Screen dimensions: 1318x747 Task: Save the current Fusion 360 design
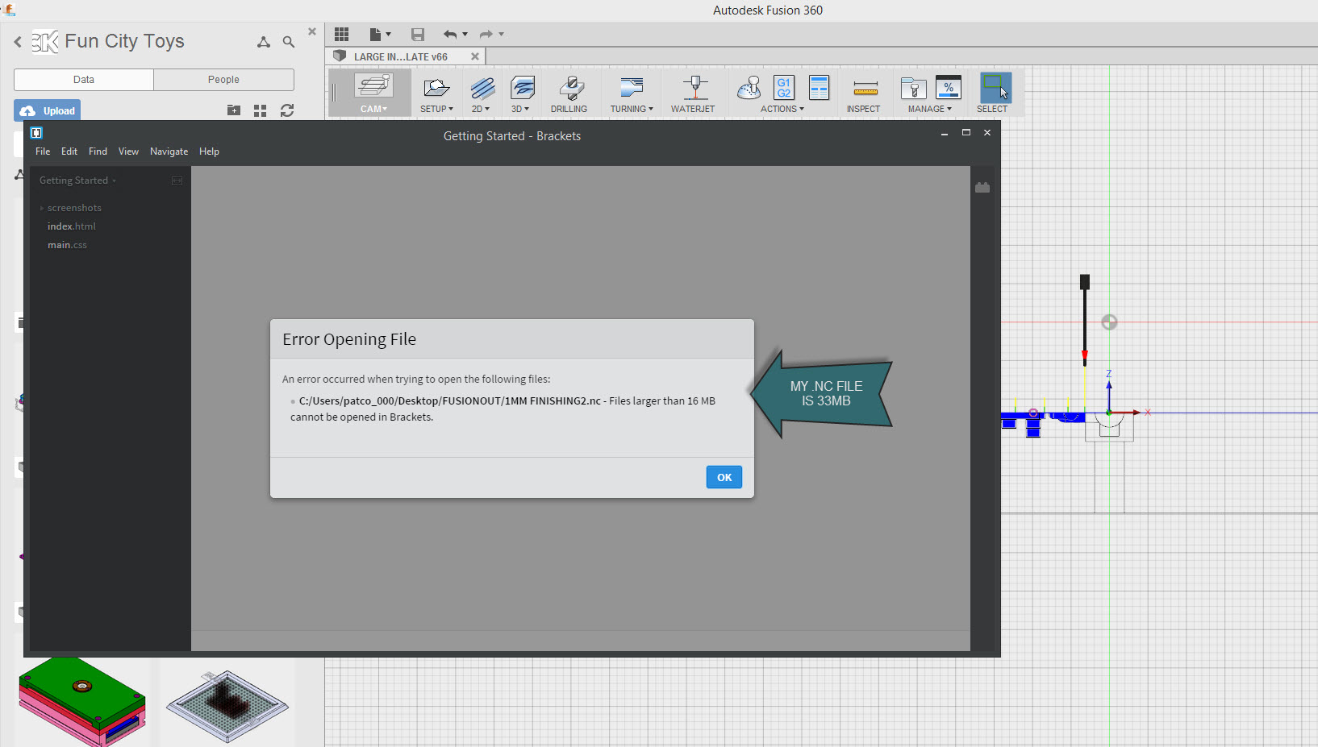pyautogui.click(x=417, y=34)
